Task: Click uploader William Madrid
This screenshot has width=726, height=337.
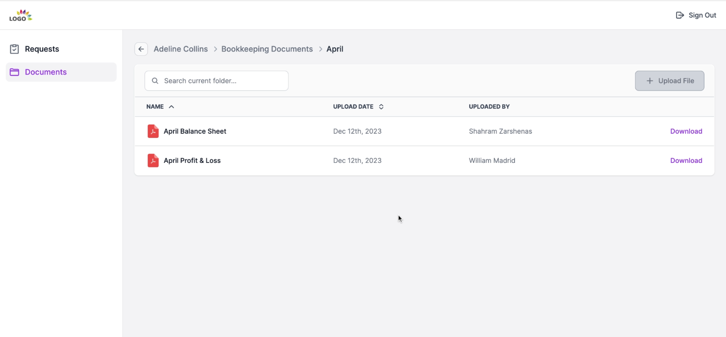Action: point(492,161)
